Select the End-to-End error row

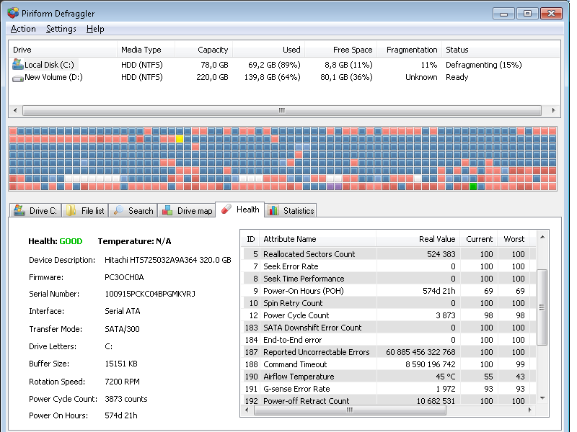point(389,340)
